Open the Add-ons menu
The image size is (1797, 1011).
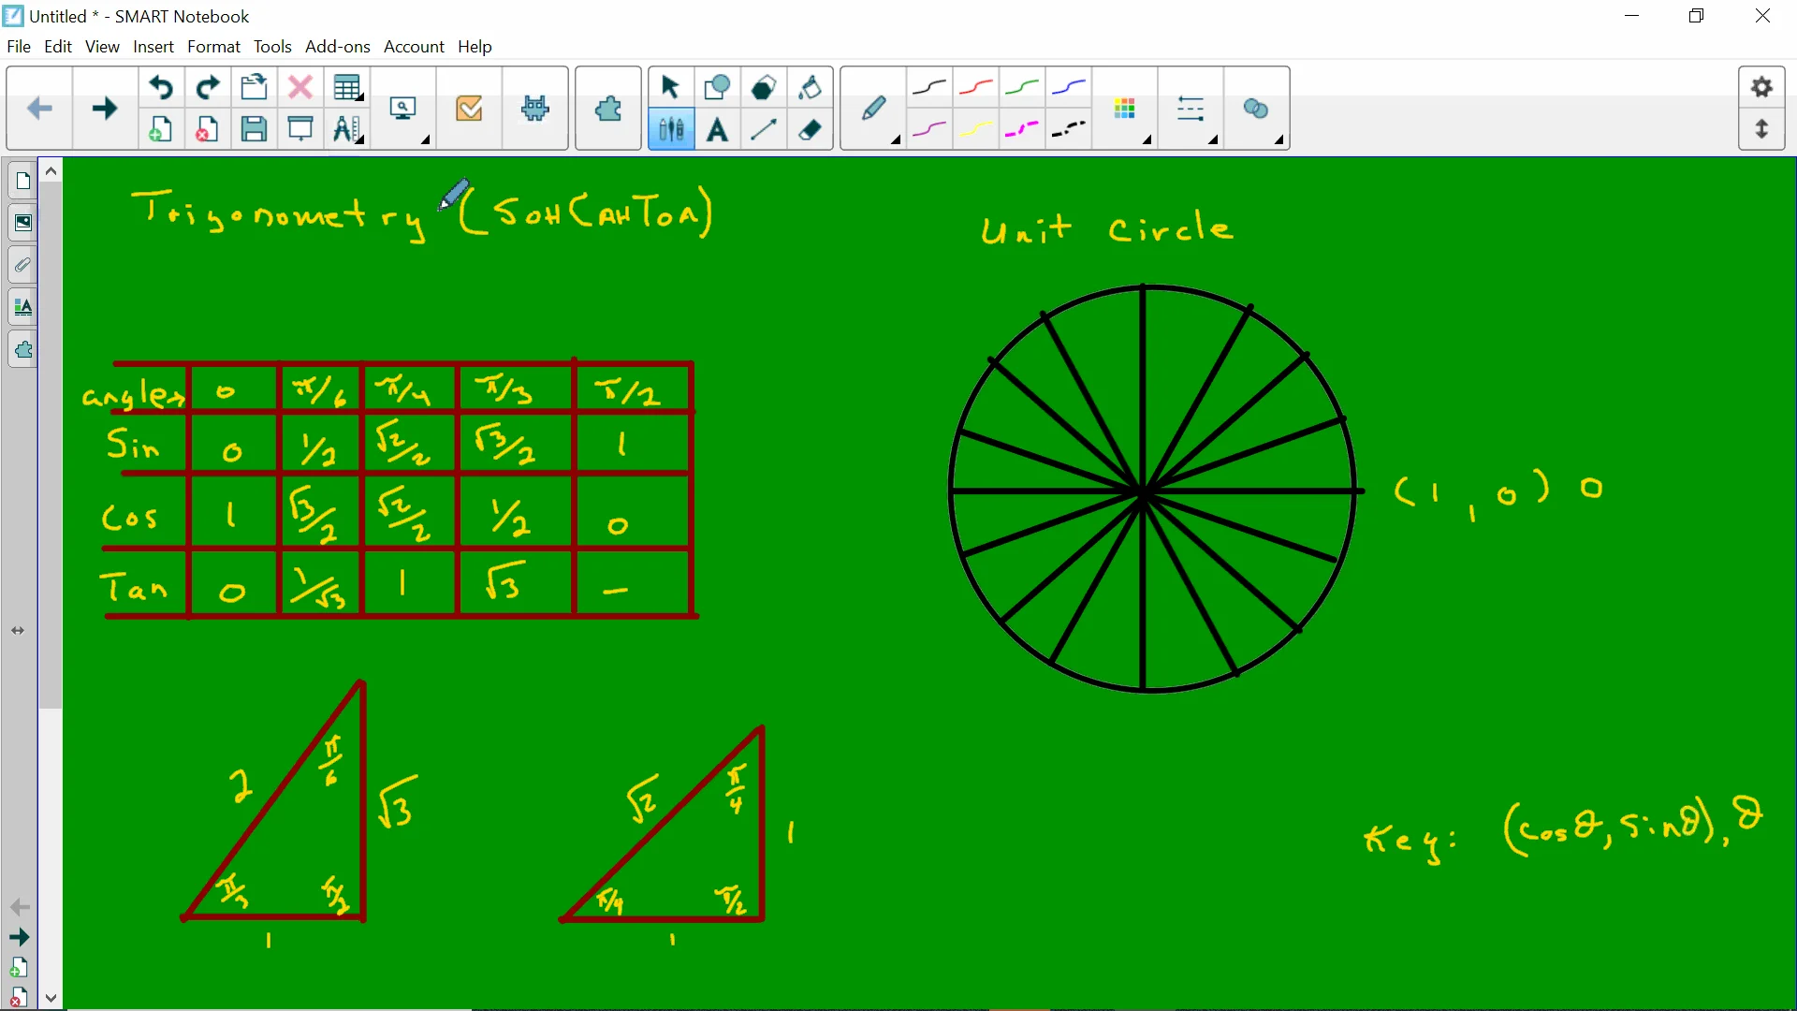coord(338,46)
